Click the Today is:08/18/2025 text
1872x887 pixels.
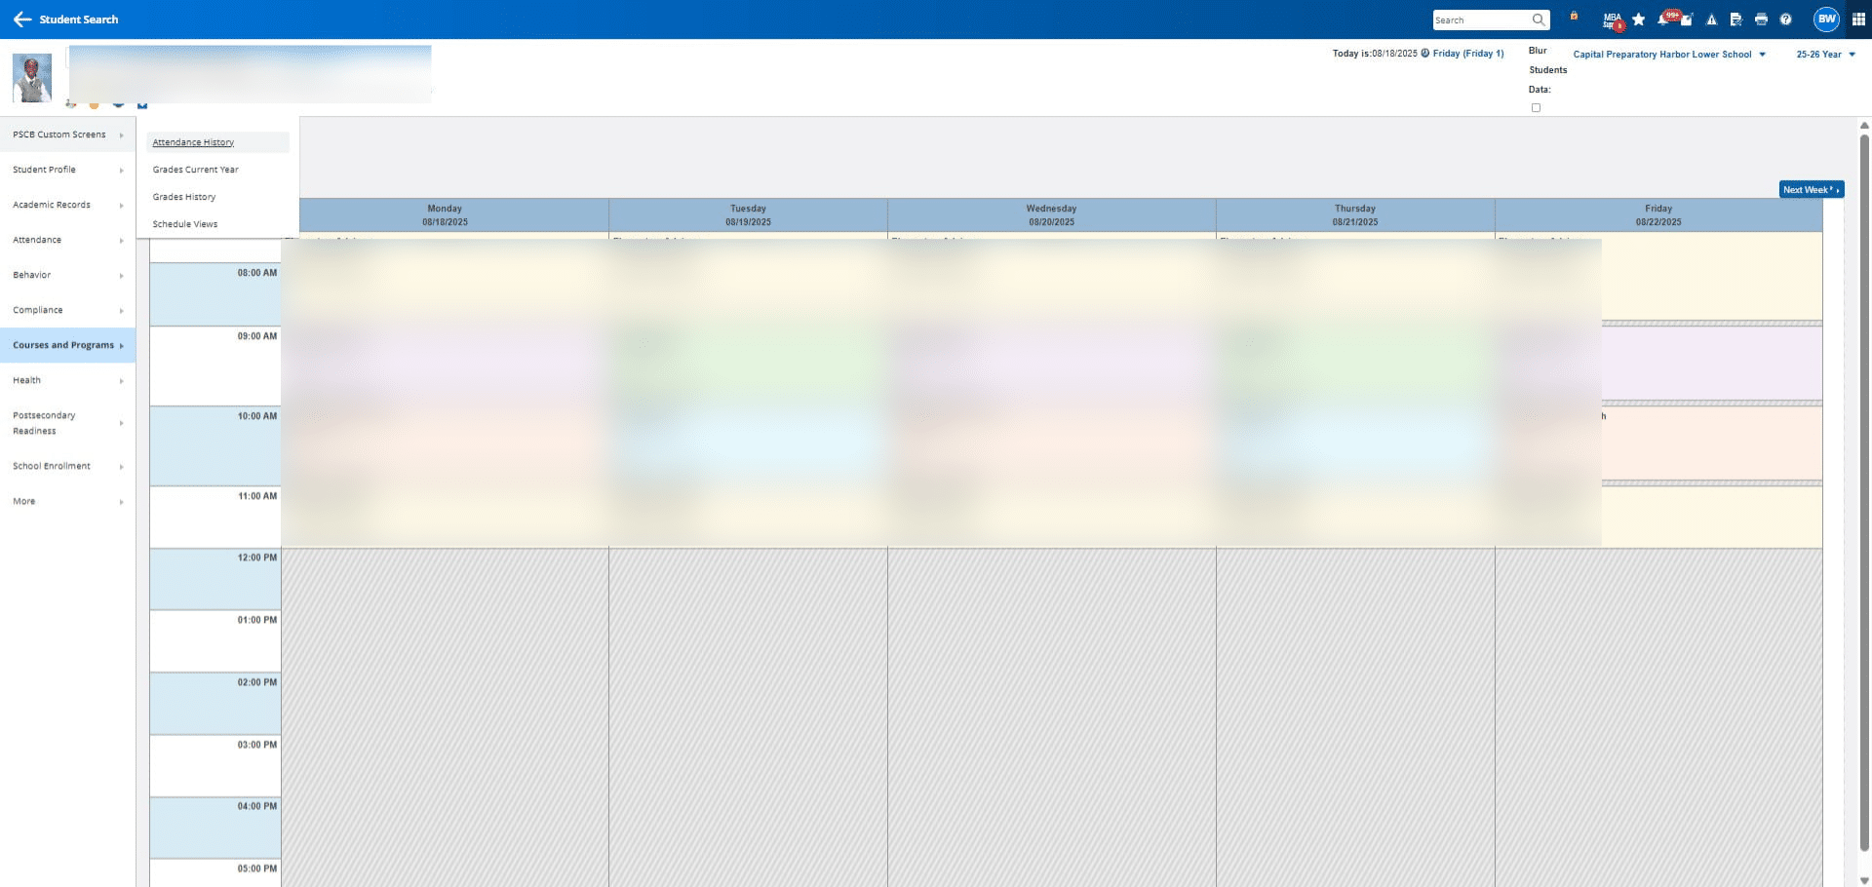click(x=1375, y=54)
